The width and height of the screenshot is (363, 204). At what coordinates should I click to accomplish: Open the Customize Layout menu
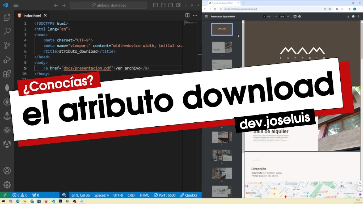(178, 5)
